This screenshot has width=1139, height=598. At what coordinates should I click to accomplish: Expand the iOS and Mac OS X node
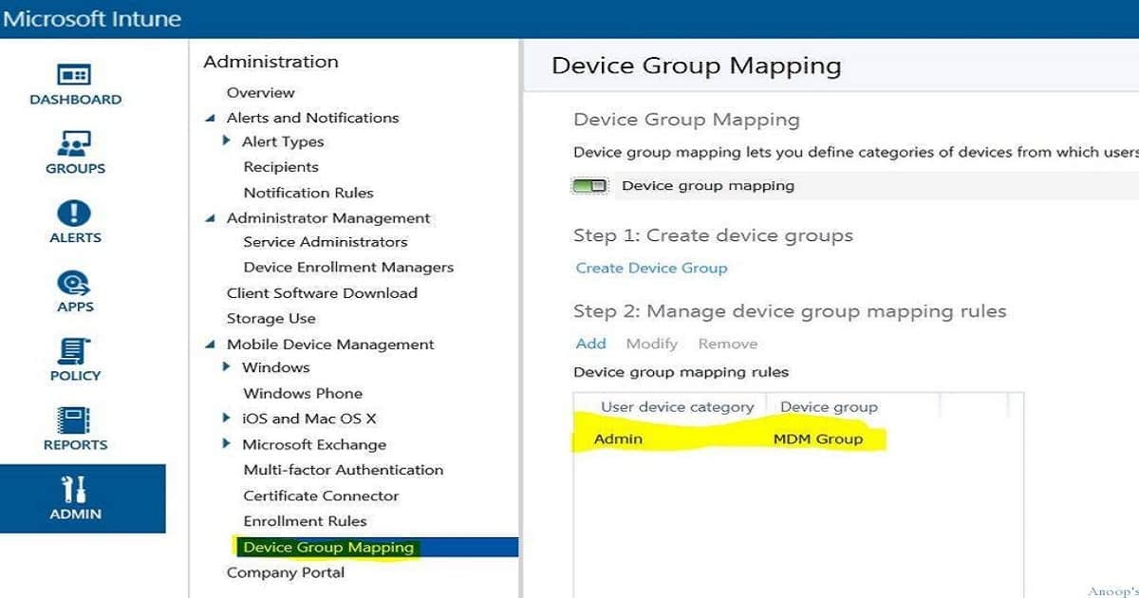click(227, 418)
